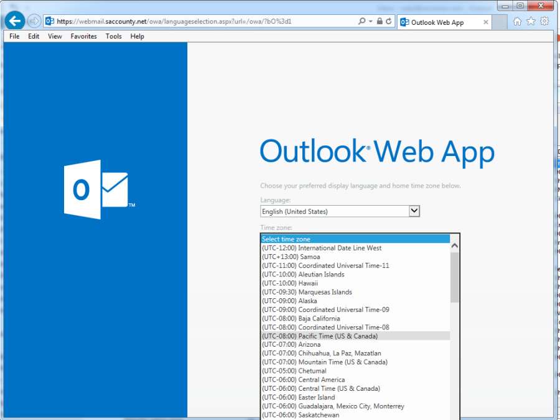Choose Coordinated Universal Time-09 option
The height and width of the screenshot is (420, 560).
(355, 309)
